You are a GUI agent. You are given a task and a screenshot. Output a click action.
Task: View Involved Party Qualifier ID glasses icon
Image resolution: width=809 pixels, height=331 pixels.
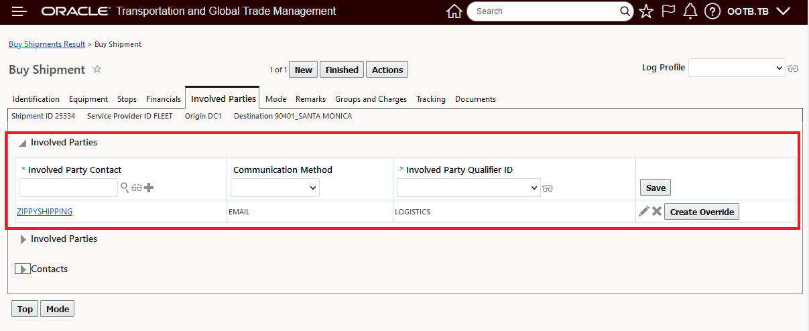tap(548, 188)
